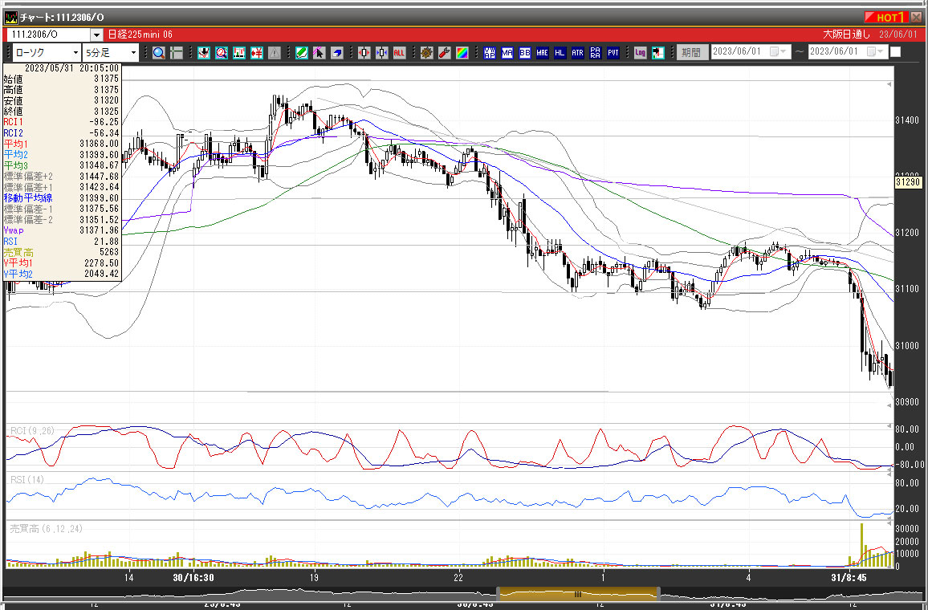
Task: Open the symbol code 111.2306/O dropdown
Action: 96,35
